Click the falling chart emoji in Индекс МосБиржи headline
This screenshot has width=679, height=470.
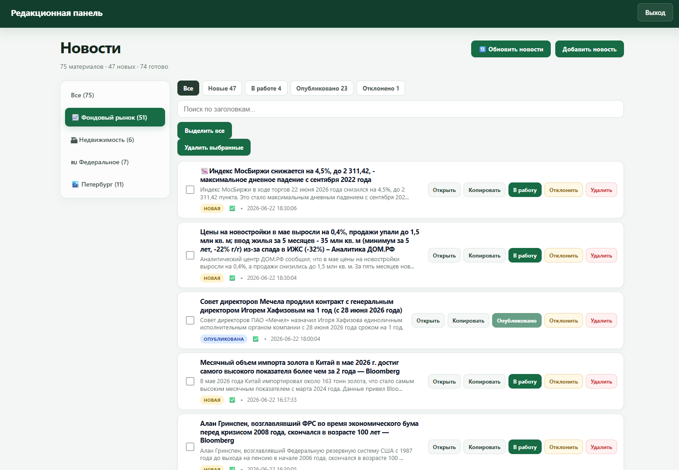coord(204,171)
